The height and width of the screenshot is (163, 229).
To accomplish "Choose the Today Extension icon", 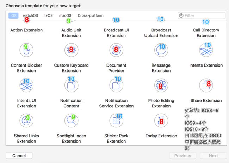I will 161,120.
